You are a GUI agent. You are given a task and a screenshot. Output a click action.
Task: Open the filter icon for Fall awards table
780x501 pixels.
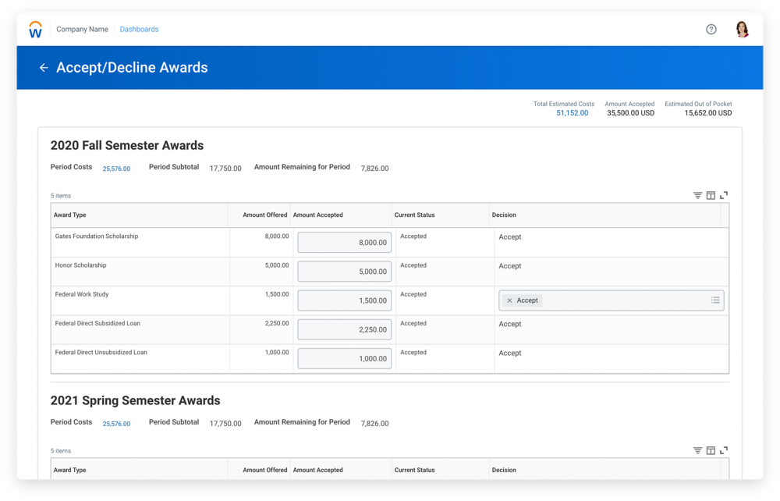point(697,196)
